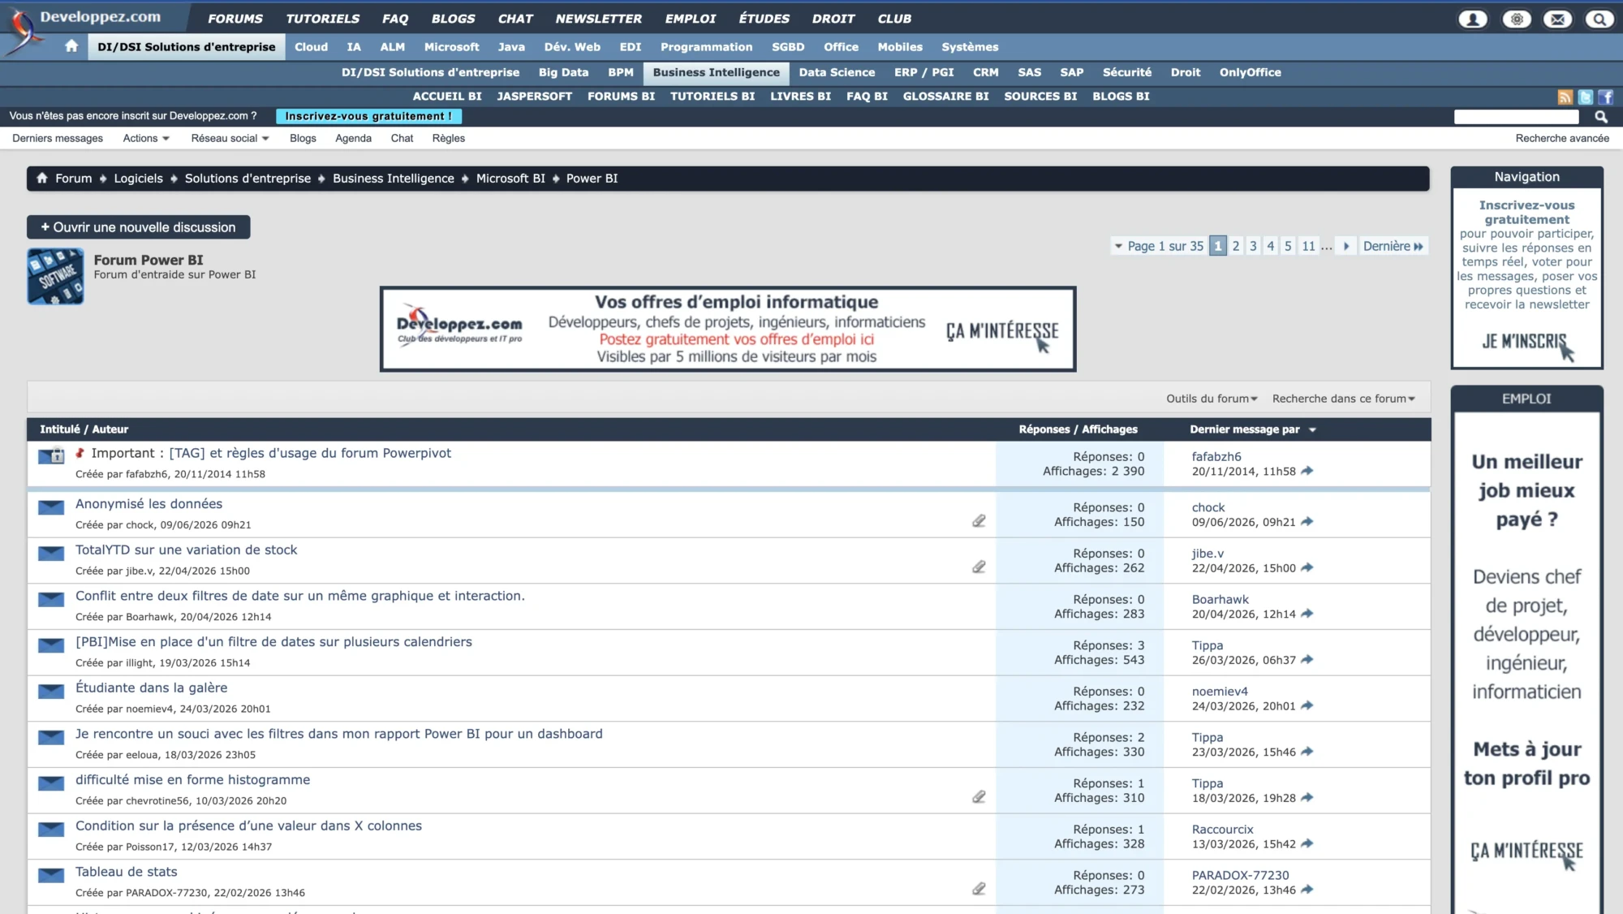
Task: Select the Business Intelligence tab
Action: point(716,72)
